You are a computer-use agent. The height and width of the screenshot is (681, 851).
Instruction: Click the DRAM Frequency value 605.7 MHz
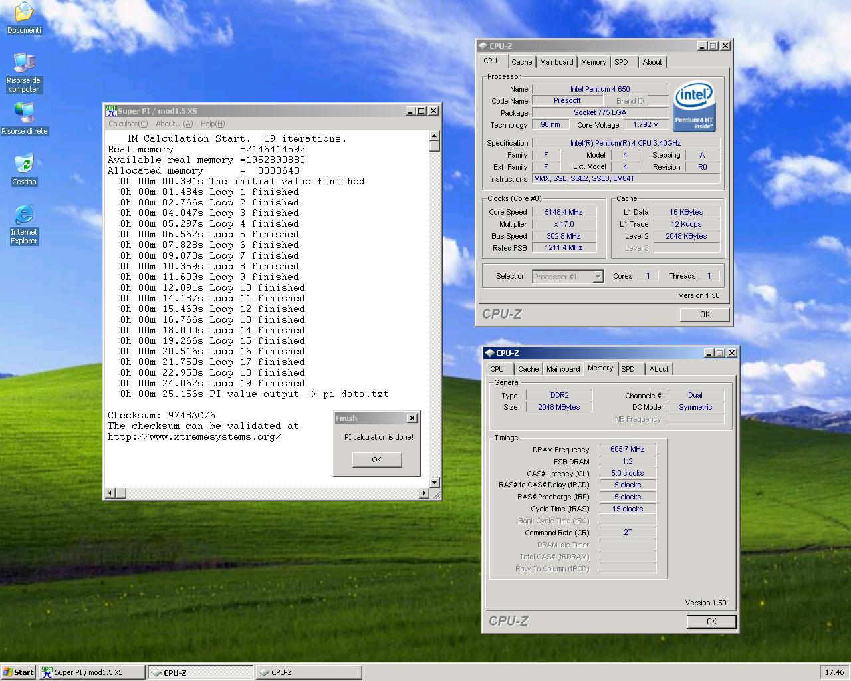pos(628,449)
